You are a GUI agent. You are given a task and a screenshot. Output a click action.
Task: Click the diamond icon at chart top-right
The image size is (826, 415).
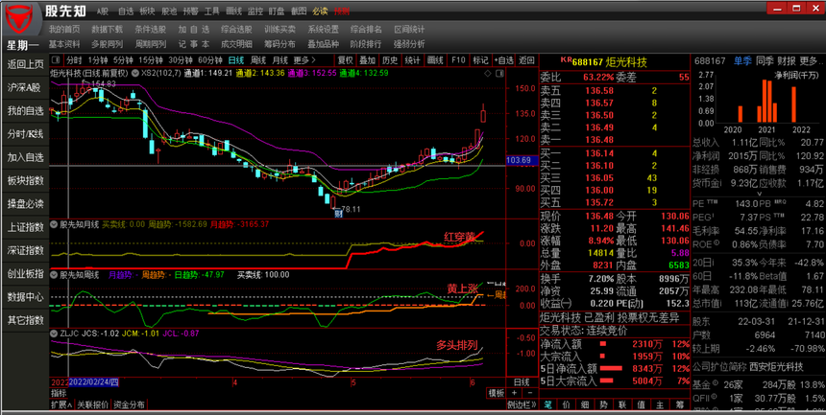point(488,73)
